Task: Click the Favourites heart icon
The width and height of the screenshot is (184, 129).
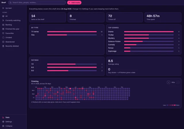Action: click(x=3, y=33)
